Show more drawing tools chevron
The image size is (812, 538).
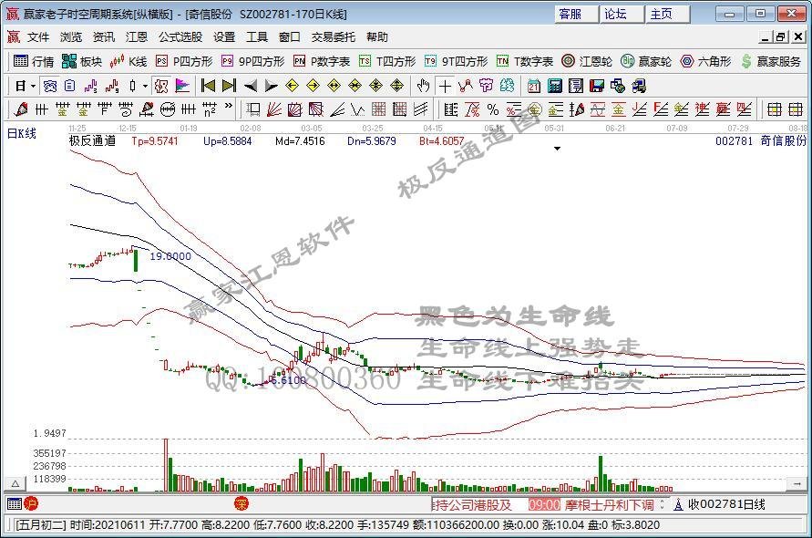[229, 108]
